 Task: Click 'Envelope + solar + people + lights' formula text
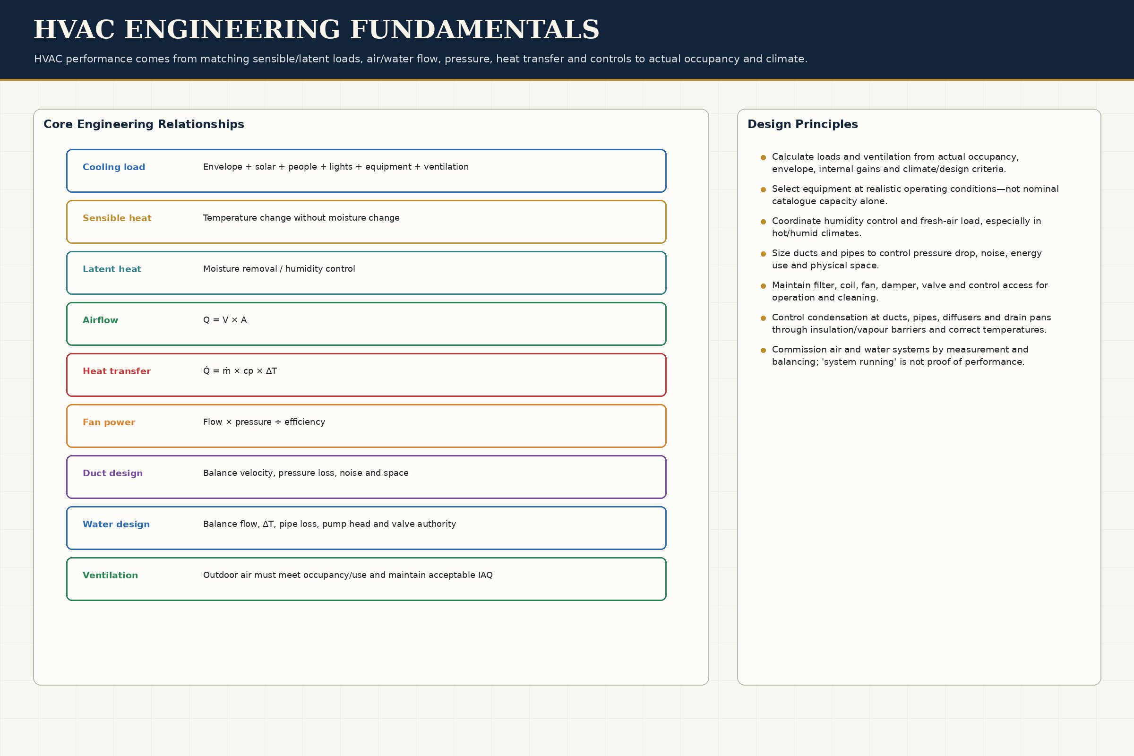335,167
